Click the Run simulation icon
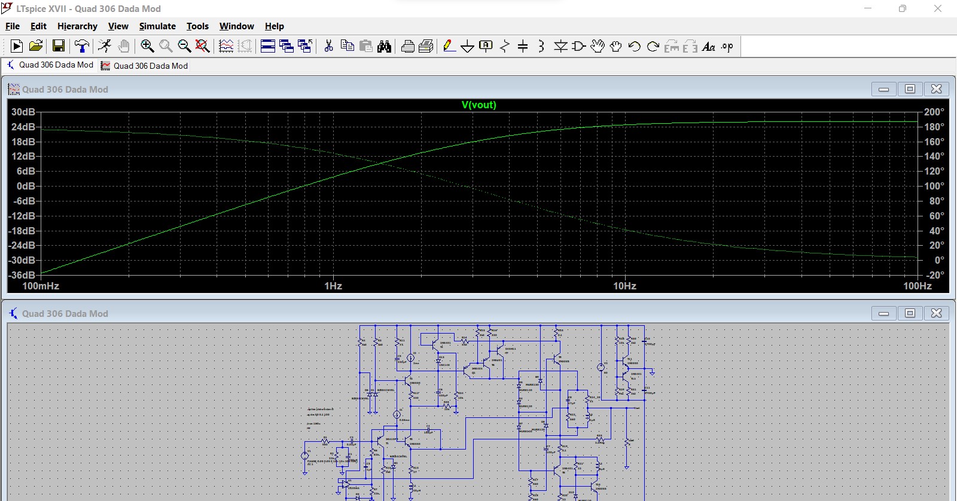 pyautogui.click(x=17, y=46)
